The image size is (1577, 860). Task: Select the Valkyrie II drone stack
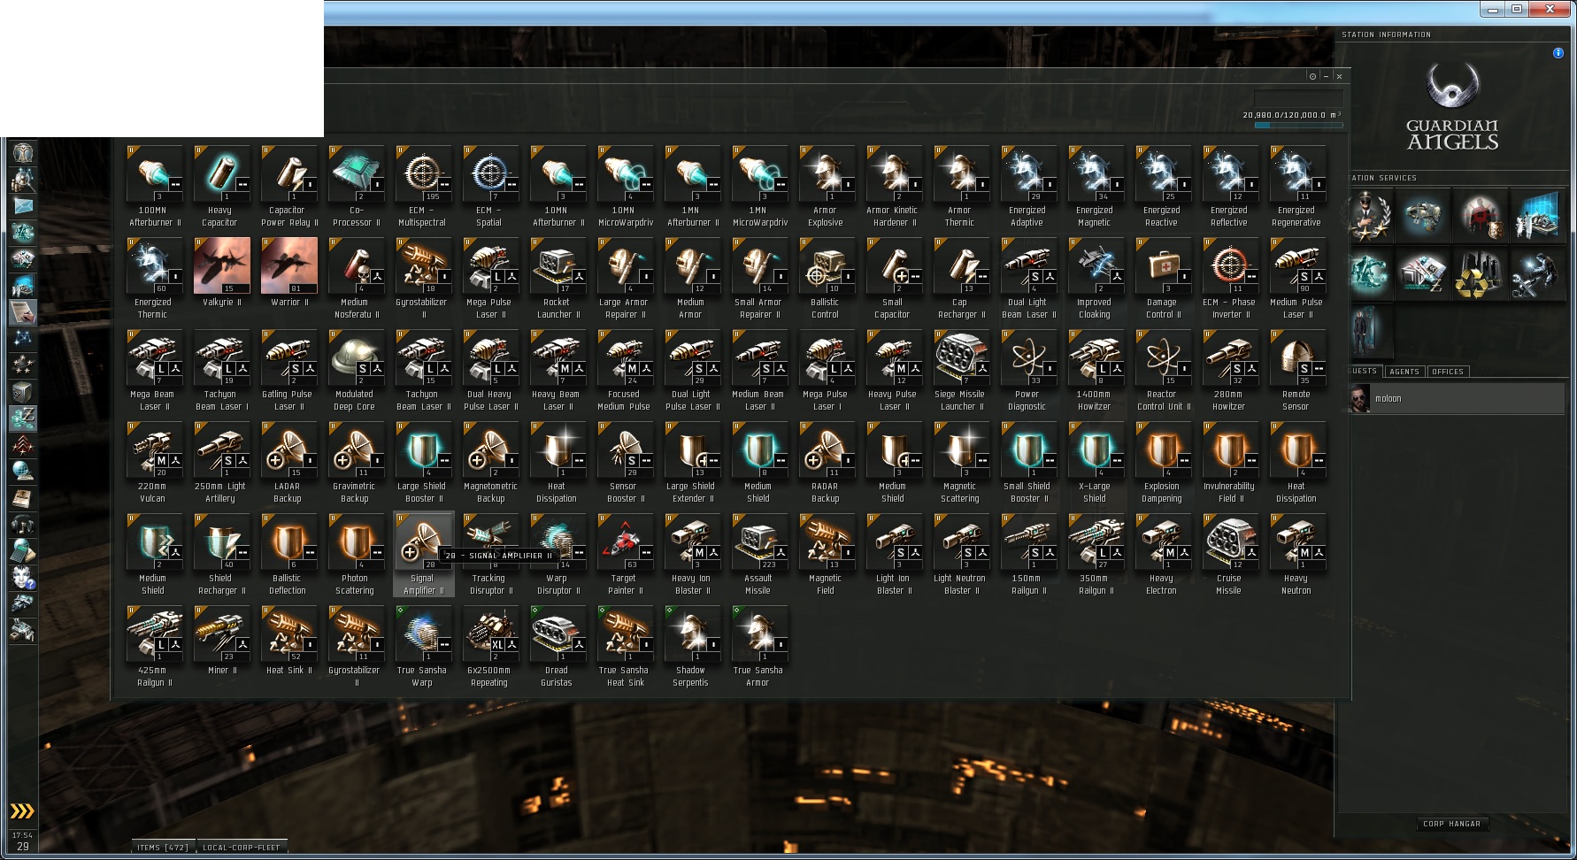click(x=220, y=278)
